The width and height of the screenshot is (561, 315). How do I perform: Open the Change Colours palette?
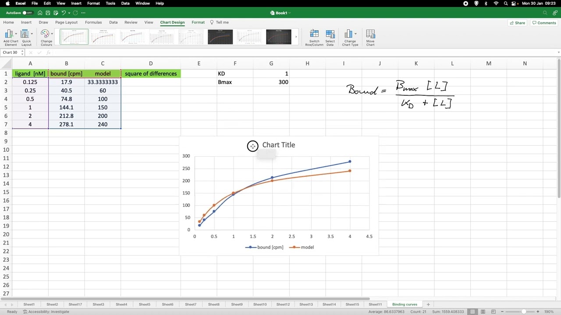[46, 38]
